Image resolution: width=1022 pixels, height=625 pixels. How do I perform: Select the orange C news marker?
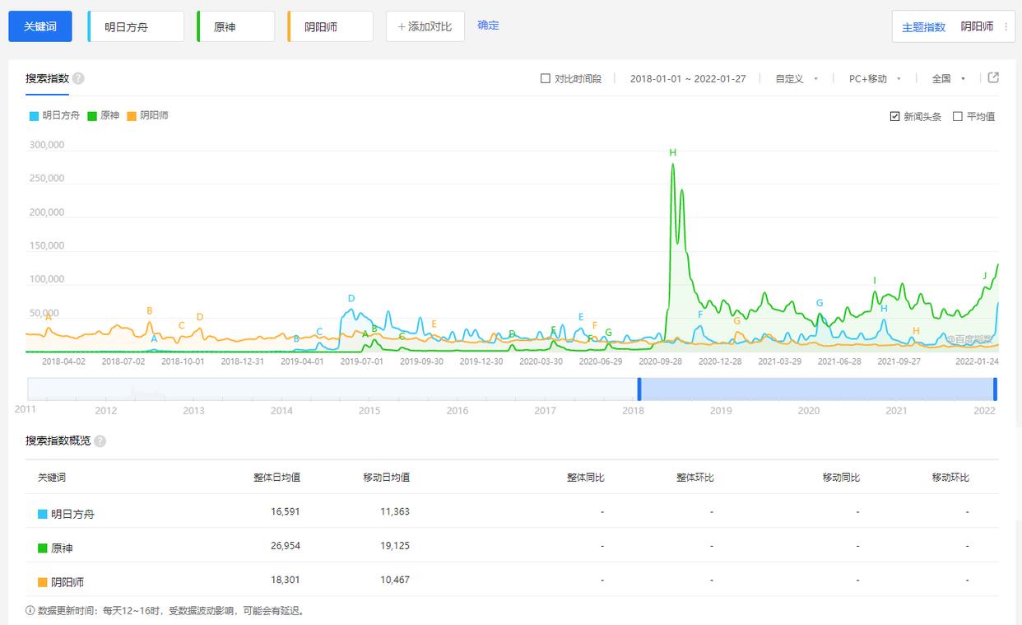click(182, 326)
